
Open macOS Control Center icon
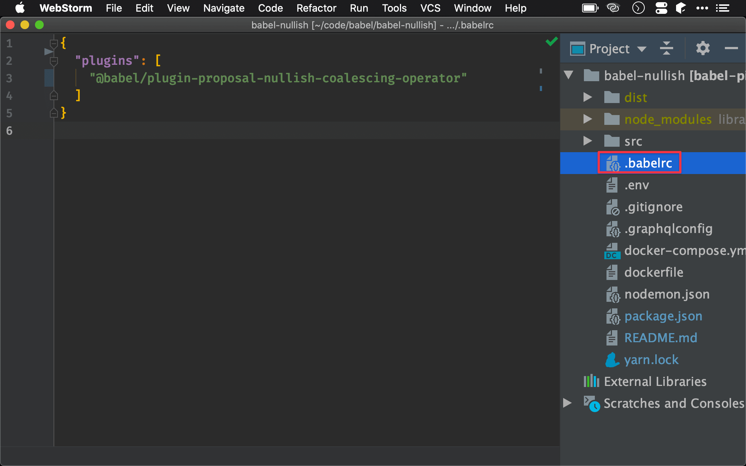click(x=661, y=8)
